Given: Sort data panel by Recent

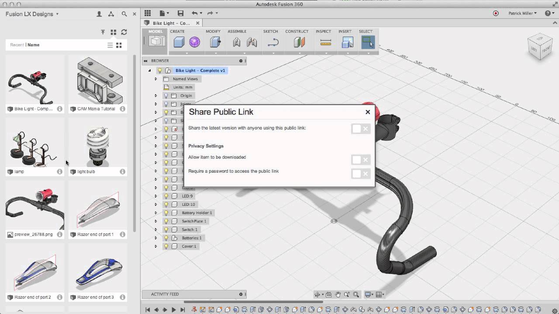Looking at the screenshot, I should tap(17, 45).
